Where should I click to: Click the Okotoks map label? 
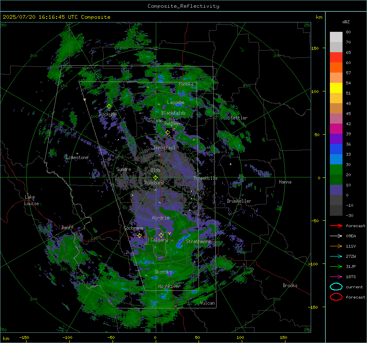(x=163, y=272)
